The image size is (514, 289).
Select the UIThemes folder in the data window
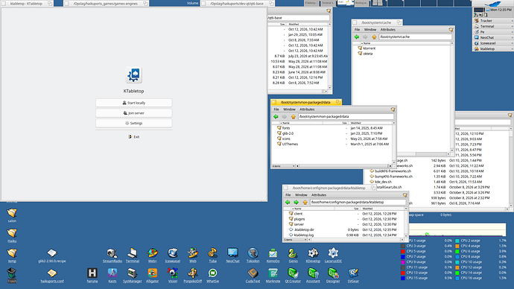288,144
